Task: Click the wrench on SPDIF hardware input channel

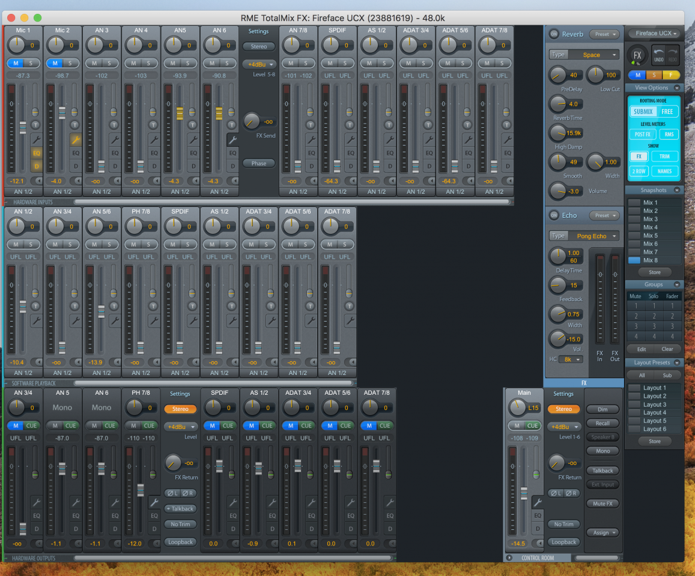Action: [350, 140]
